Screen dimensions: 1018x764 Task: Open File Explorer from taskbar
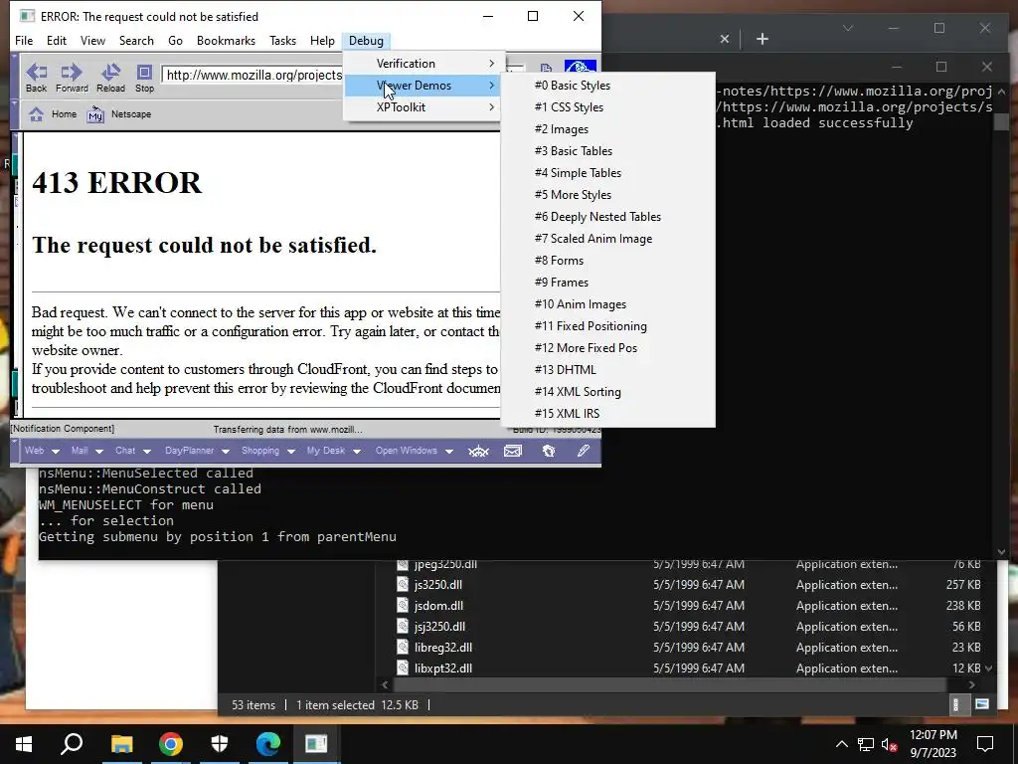[121, 744]
